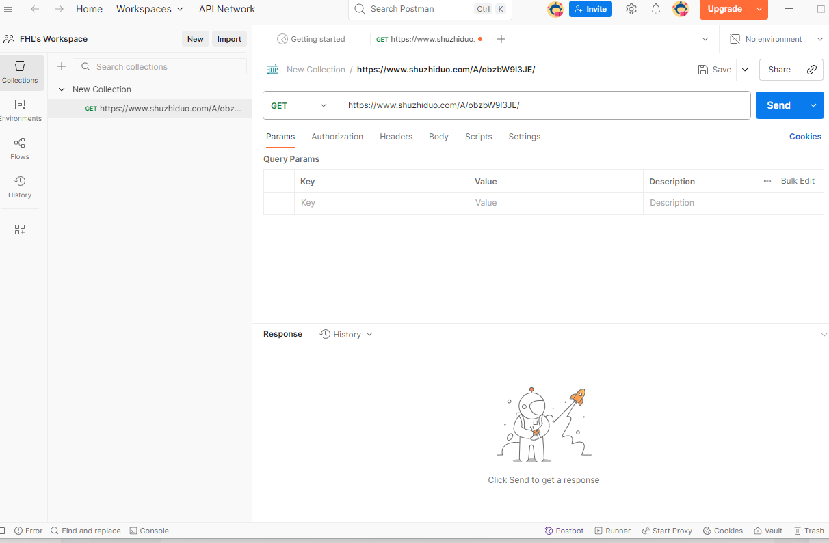Click Start Proxy in the status bar

point(667,531)
